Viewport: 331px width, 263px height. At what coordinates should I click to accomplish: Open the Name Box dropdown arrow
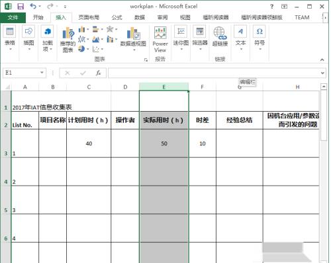point(42,73)
